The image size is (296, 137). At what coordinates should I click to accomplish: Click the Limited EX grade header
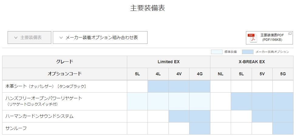168,62
